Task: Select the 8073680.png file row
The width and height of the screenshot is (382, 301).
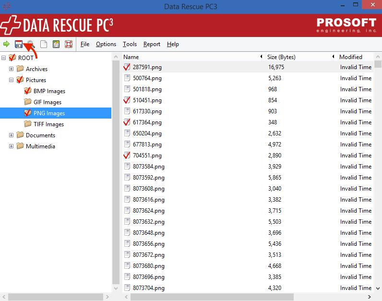Action: point(248,265)
